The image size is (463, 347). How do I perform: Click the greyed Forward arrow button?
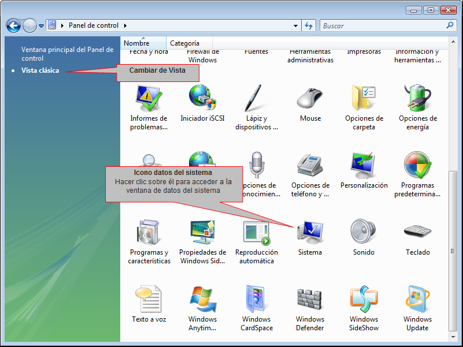coord(29,25)
